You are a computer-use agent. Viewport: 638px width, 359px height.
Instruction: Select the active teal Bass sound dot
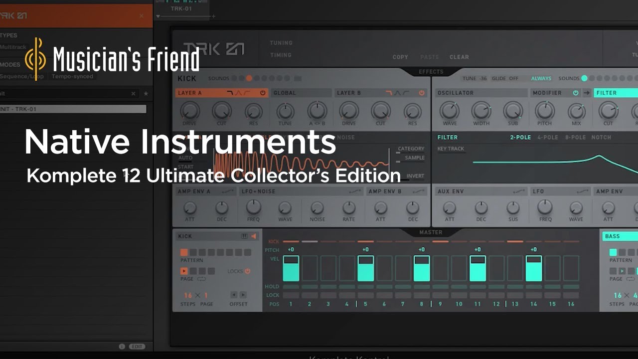(x=584, y=78)
